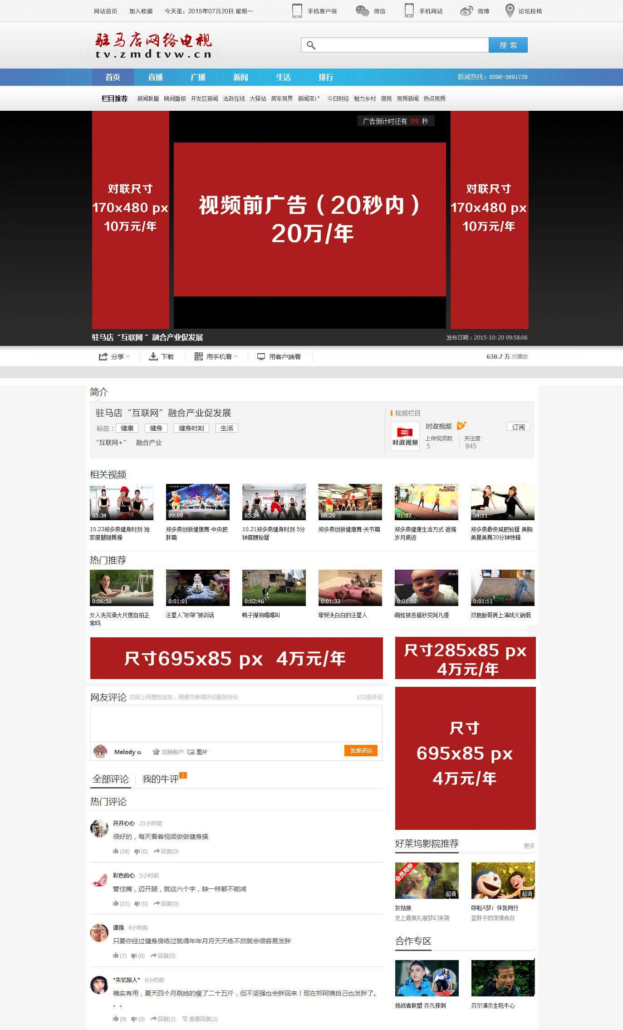Dislike the comment by 彩色的心

137,903
